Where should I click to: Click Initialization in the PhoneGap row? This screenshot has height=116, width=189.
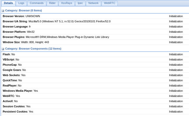point(176,65)
